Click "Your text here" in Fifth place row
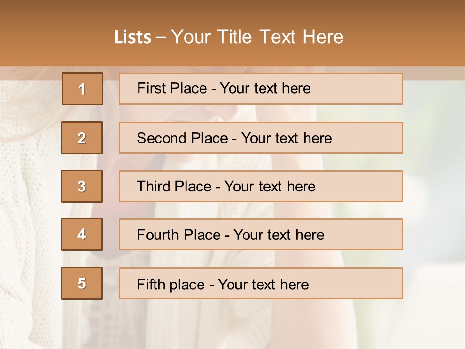The height and width of the screenshot is (349, 465). [263, 284]
